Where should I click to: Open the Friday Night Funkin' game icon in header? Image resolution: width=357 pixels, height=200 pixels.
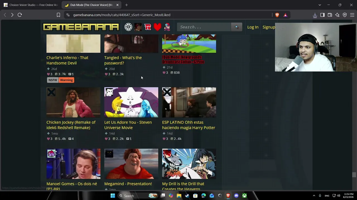pyautogui.click(x=167, y=27)
